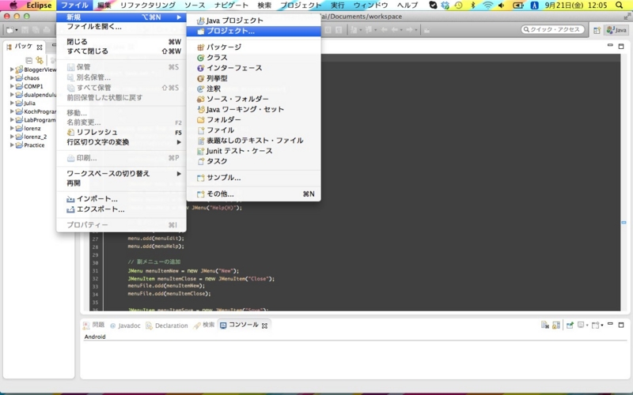The width and height of the screenshot is (633, 395).
Task: Open the ヘルプ menu
Action: tap(407, 6)
